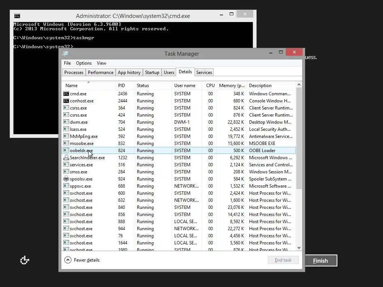383x287 pixels.
Task: Select the Details tab
Action: (185, 72)
